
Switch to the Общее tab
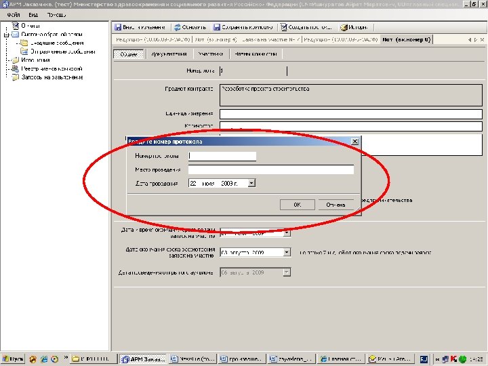pyautogui.click(x=129, y=54)
